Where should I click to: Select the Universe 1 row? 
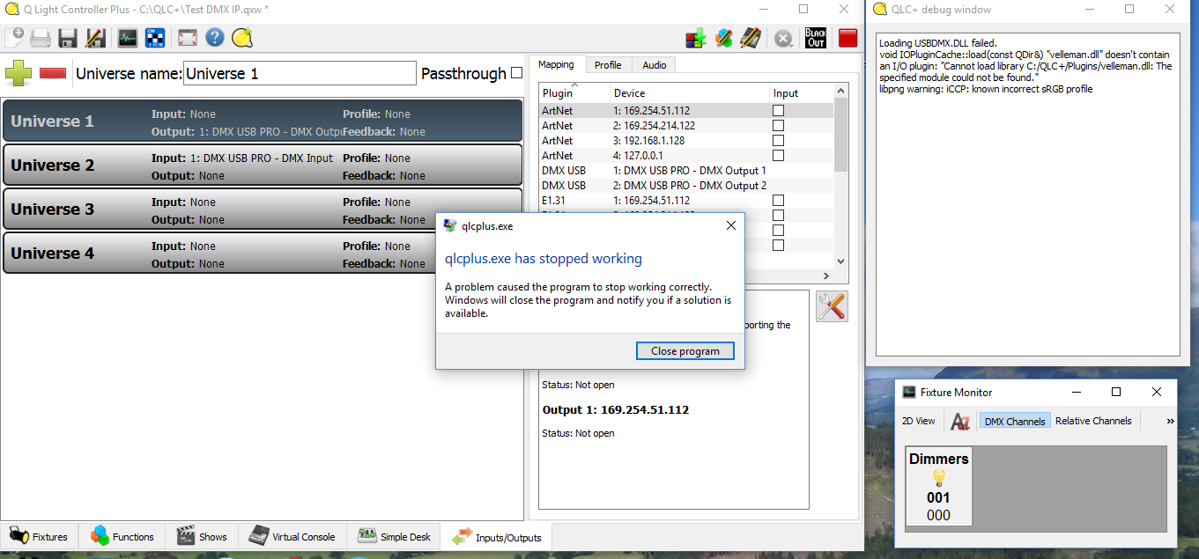coord(263,121)
